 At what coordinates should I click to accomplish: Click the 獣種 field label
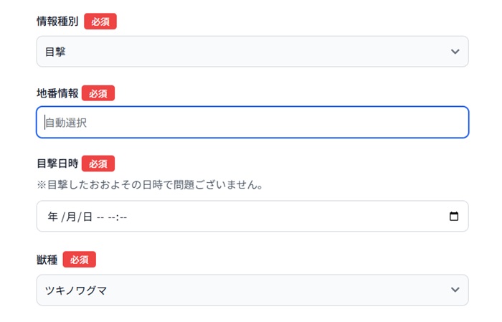(47, 259)
